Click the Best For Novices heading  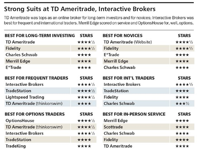[123, 36]
